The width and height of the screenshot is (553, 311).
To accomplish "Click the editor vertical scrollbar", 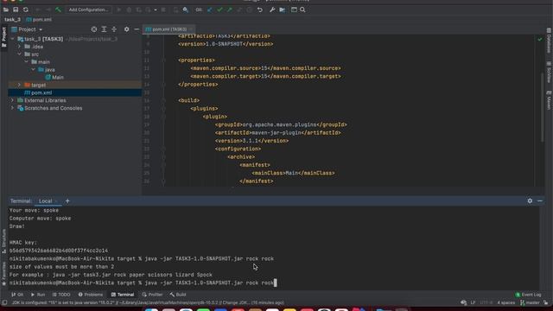I will pyautogui.click(x=543, y=107).
